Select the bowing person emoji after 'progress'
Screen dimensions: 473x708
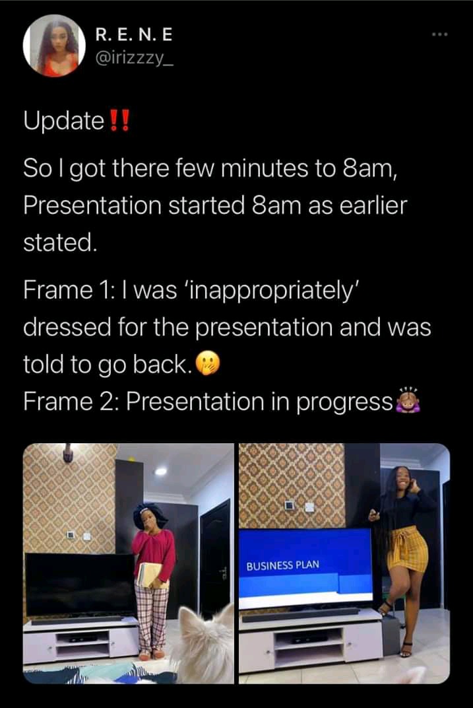408,400
